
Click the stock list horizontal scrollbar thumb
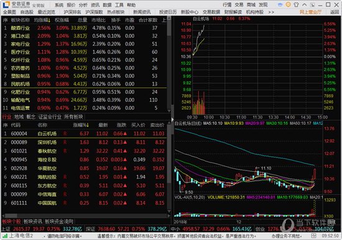click(11, 216)
